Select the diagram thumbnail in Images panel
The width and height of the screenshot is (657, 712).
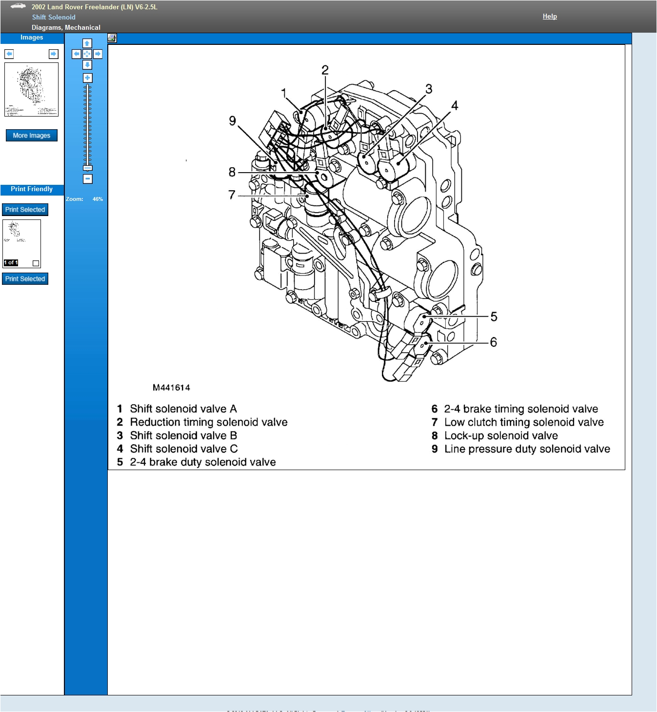(31, 89)
